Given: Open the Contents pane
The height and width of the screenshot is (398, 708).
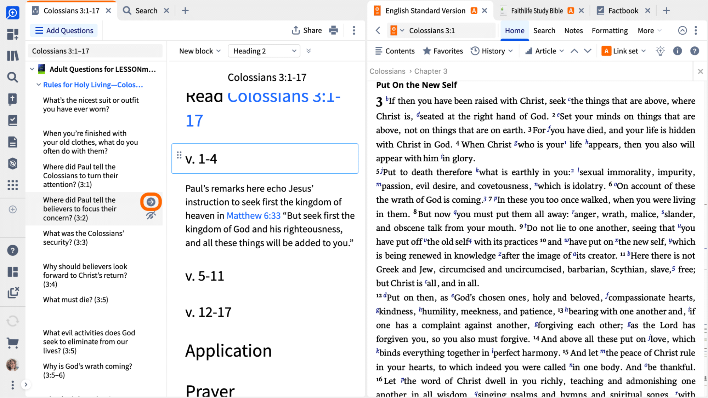Looking at the screenshot, I should pos(395,51).
